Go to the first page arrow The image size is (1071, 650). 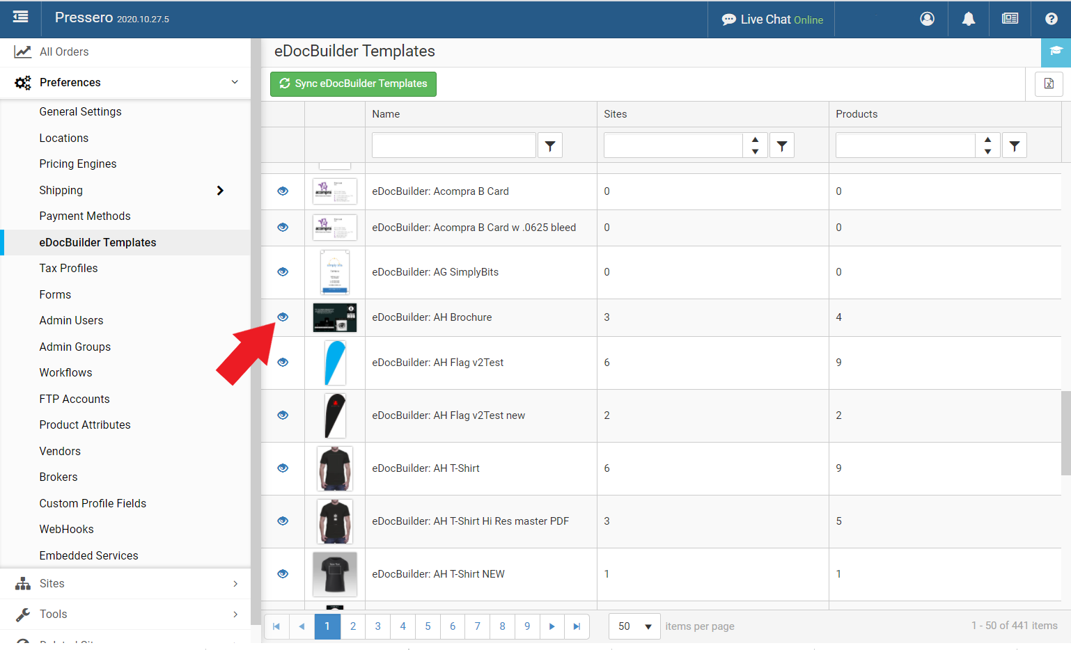point(276,626)
